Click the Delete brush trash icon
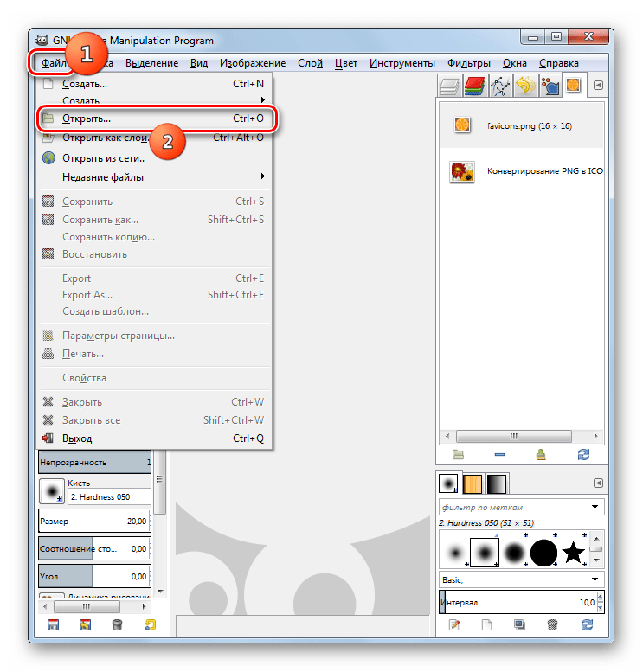 tap(552, 624)
